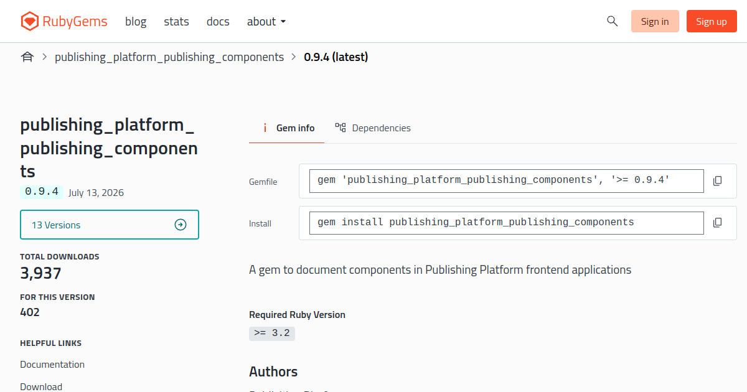
Task: Open the search magnifier icon
Action: 612,21
